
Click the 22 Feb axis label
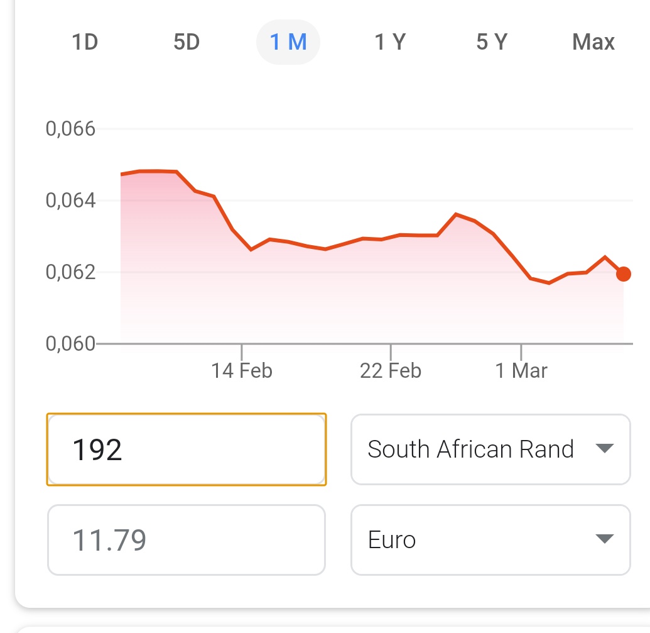tap(391, 370)
